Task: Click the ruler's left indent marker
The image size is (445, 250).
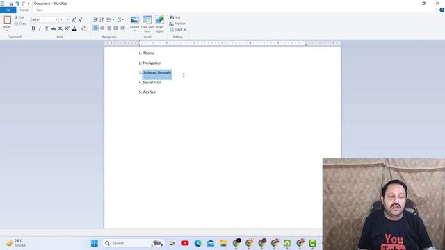Action: tap(139, 44)
